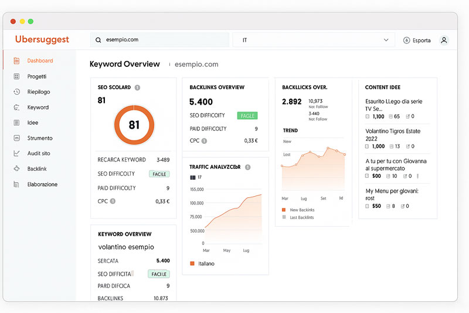Click the Esporta button
The width and height of the screenshot is (469, 313).
(x=417, y=40)
